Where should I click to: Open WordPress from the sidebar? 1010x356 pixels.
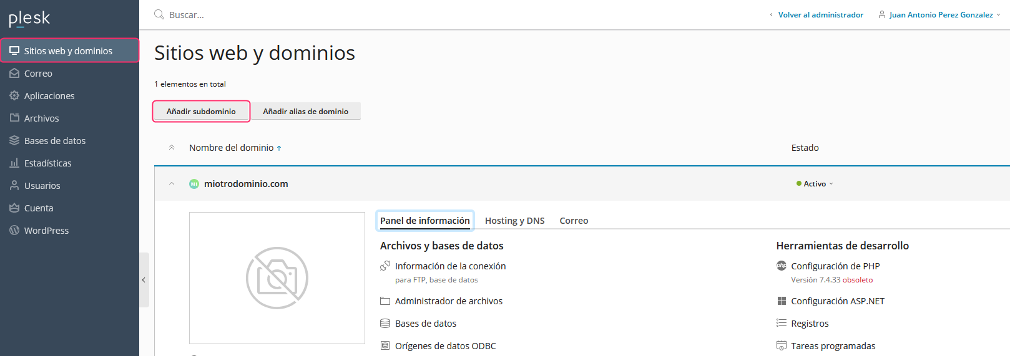click(46, 231)
